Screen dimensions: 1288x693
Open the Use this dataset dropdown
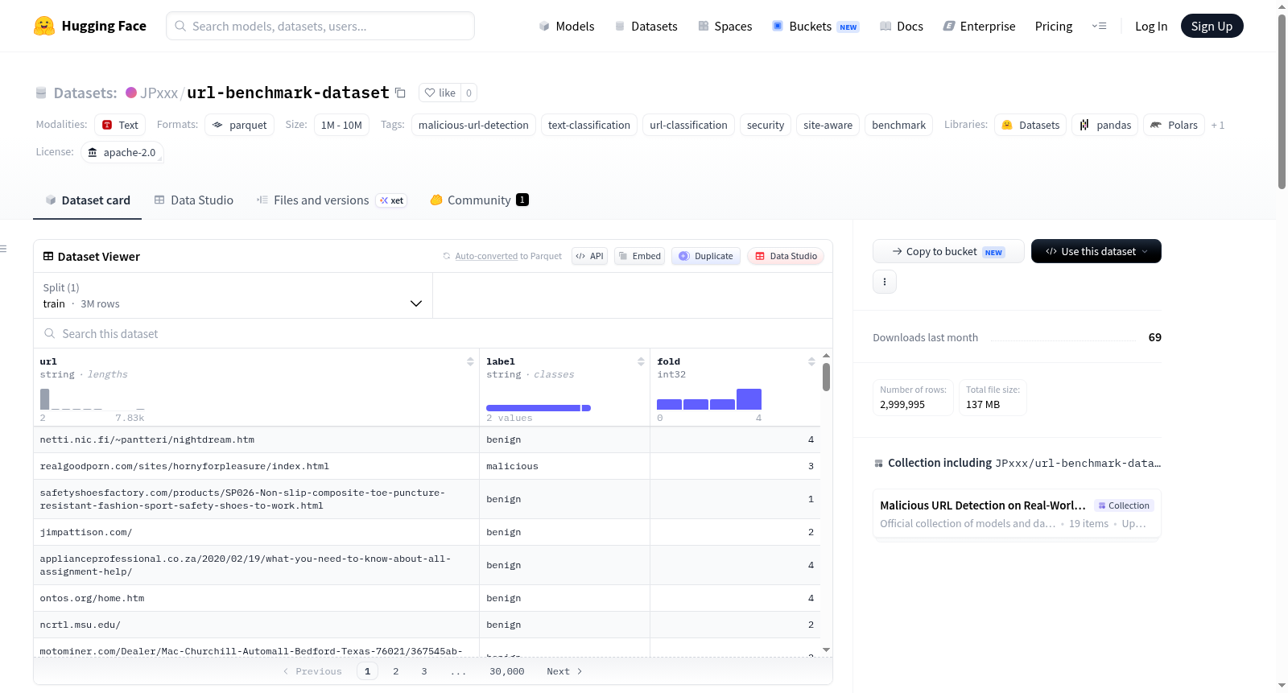(1096, 251)
